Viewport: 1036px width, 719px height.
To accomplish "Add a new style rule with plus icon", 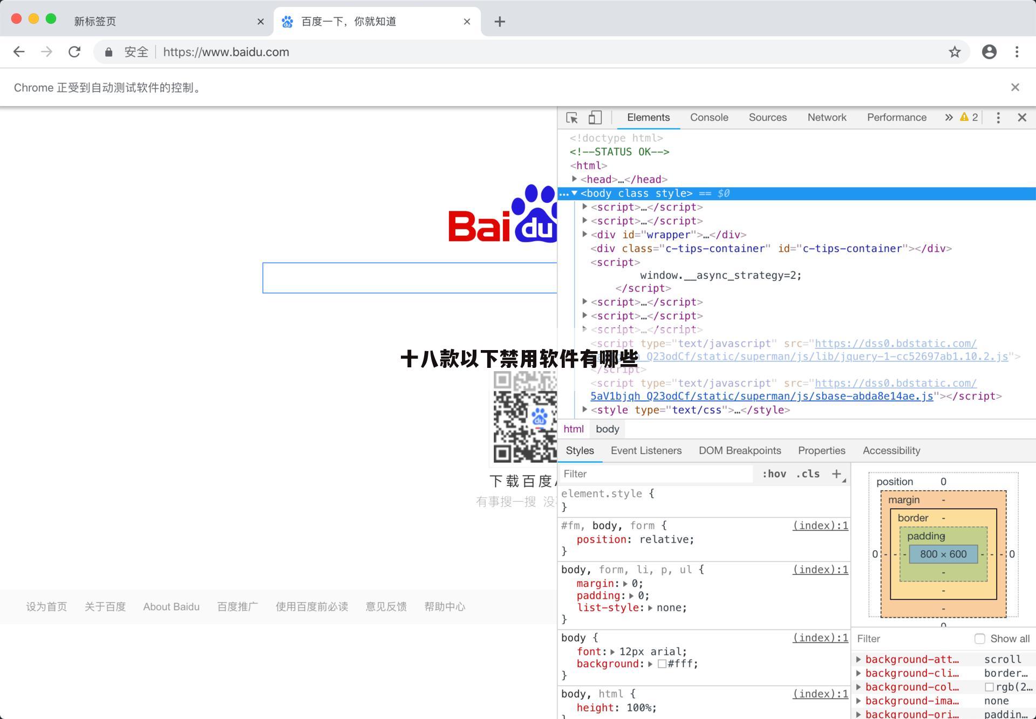I will (x=837, y=474).
